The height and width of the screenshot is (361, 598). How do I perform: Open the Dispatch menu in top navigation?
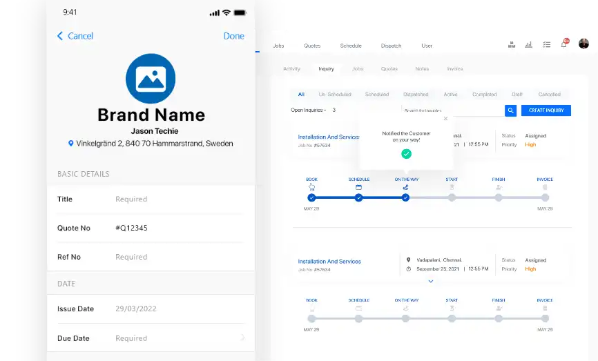pyautogui.click(x=391, y=46)
